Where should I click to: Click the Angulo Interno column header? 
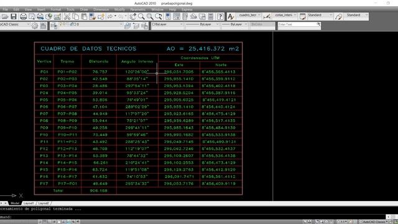coord(137,62)
